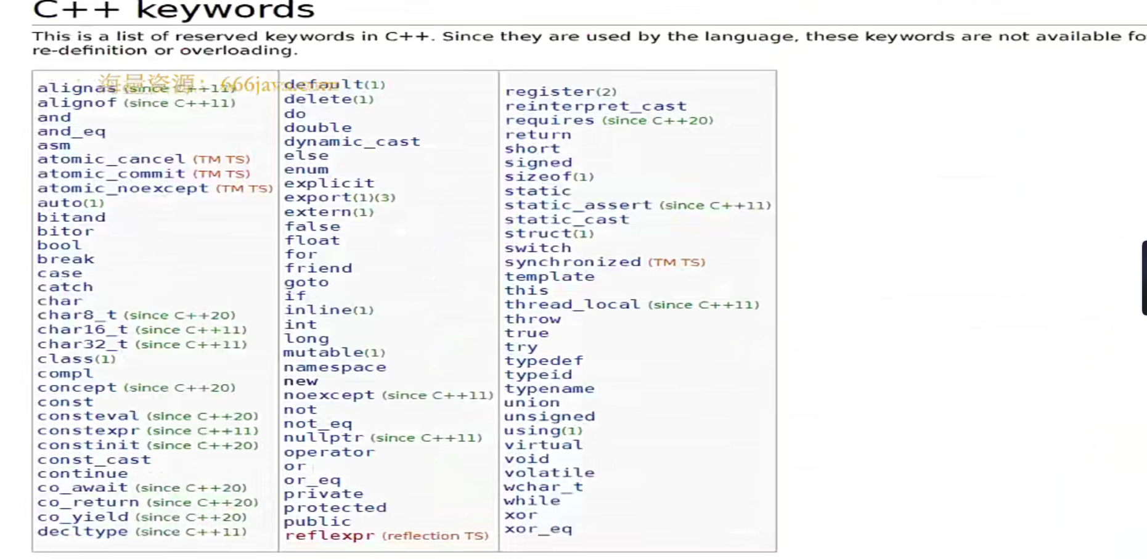Viewport: 1147px width, 559px height.
Task: Click the consteval keyword link
Action: [88, 416]
